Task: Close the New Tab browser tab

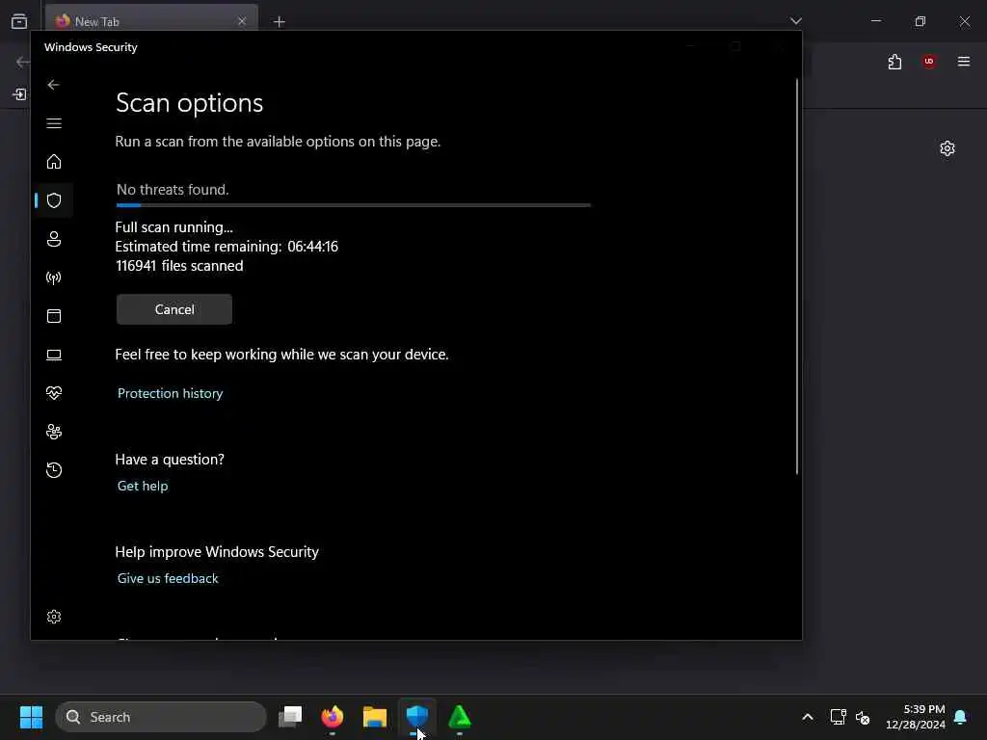Action: point(242,21)
